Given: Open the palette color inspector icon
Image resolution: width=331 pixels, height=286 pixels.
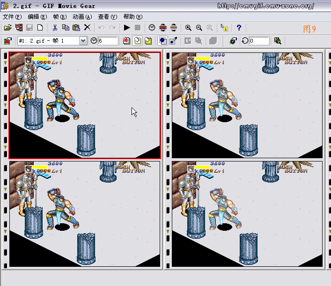Looking at the screenshot, I should point(278,41).
